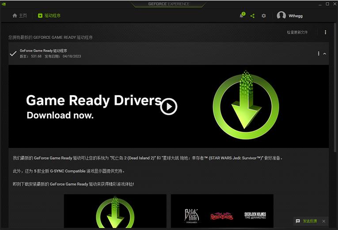Open the driver 531.68 three-dot menu

tap(319, 53)
